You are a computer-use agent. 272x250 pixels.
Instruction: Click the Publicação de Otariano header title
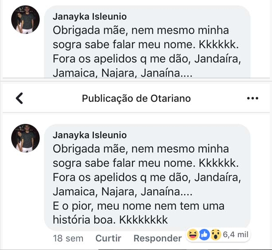pyautogui.click(x=136, y=99)
